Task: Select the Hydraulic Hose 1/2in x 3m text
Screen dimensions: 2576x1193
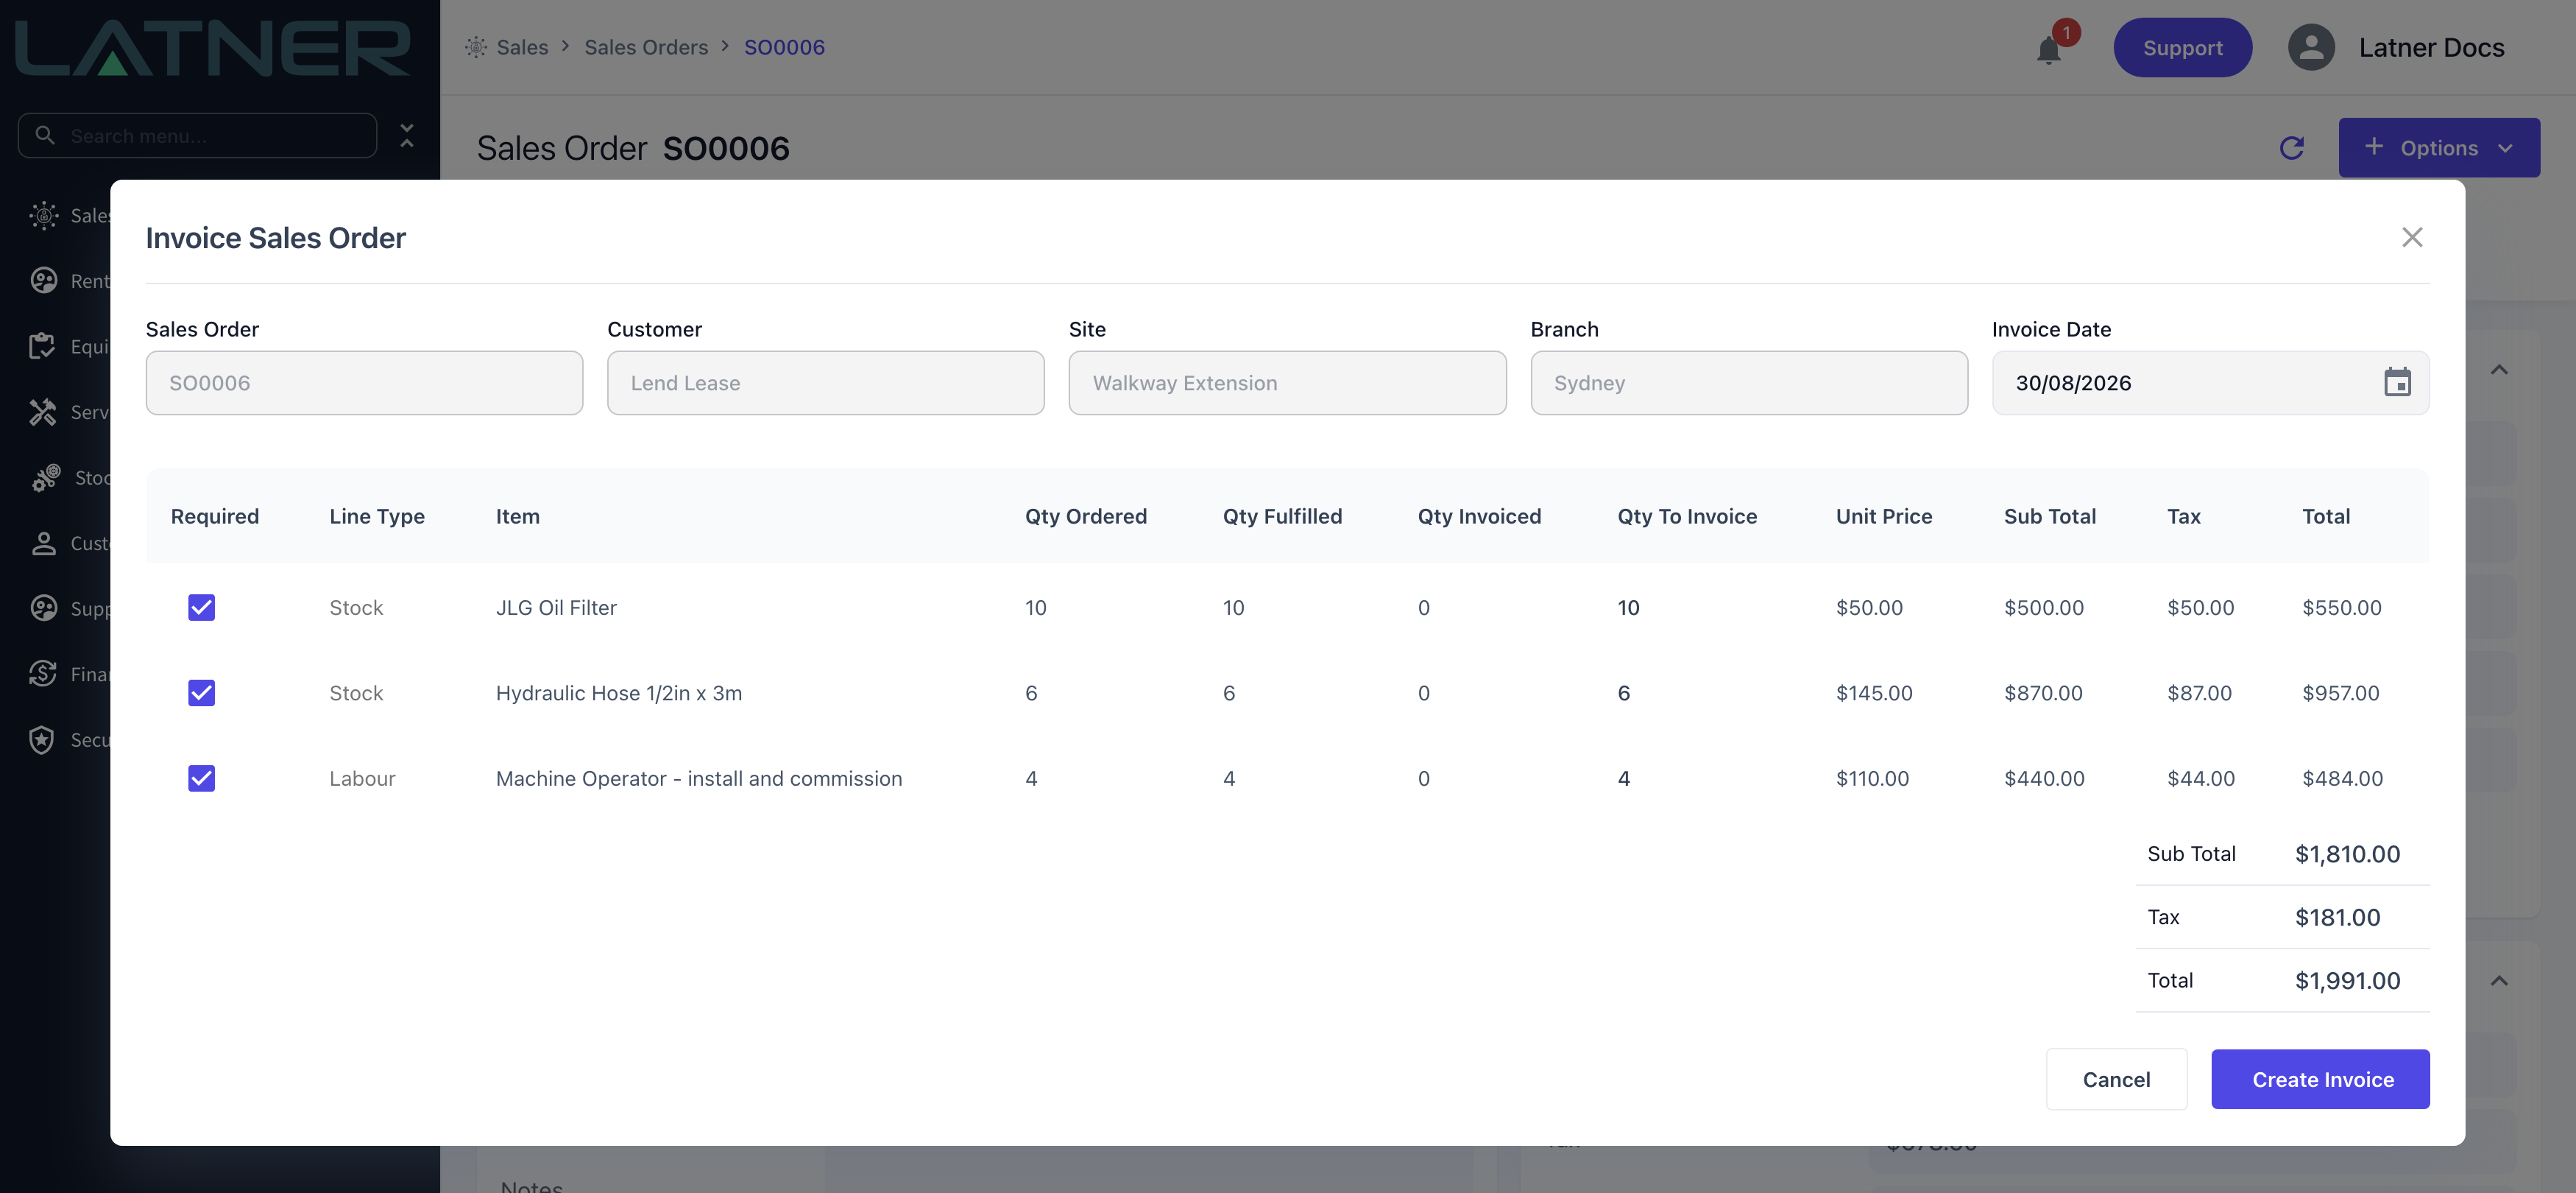Action: click(619, 692)
